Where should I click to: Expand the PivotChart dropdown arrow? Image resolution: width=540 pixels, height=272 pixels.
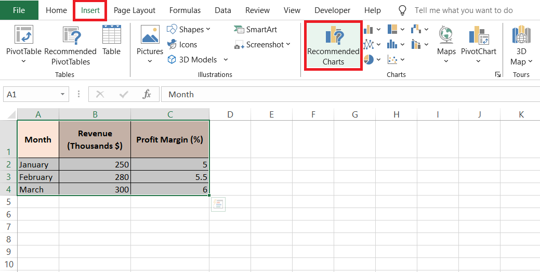coord(479,61)
